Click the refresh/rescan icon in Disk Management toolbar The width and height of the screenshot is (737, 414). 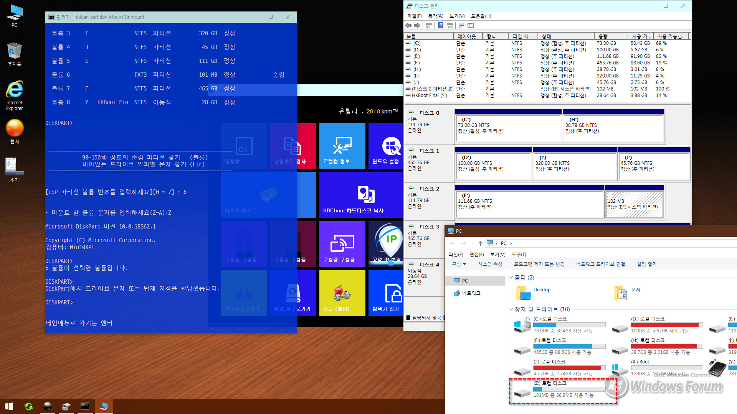461,25
